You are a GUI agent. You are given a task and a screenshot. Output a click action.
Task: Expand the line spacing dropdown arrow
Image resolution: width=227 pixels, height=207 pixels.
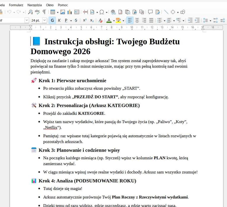(210, 21)
